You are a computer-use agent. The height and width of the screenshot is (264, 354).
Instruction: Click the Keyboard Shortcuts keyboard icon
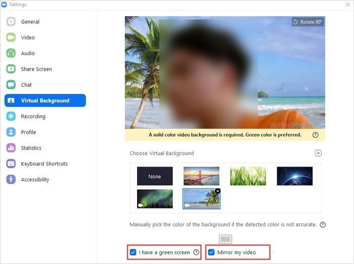11,164
